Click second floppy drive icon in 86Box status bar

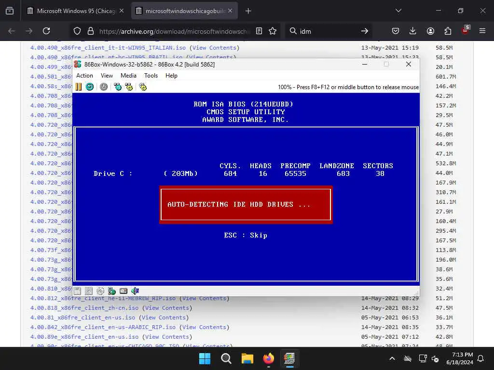click(89, 291)
